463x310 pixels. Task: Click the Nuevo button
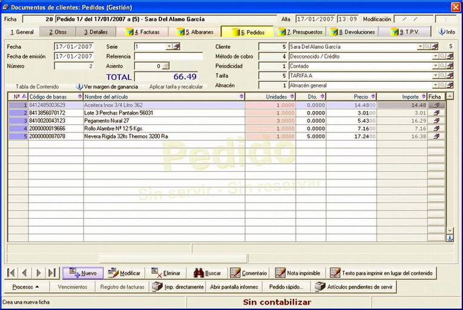[83, 273]
